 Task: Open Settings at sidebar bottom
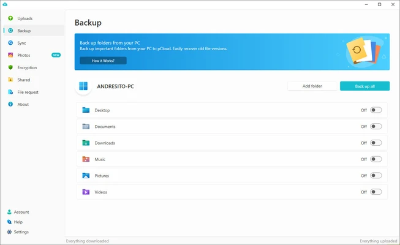point(21,232)
